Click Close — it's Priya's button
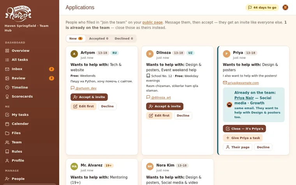The image size is (296, 185). pos(245,129)
